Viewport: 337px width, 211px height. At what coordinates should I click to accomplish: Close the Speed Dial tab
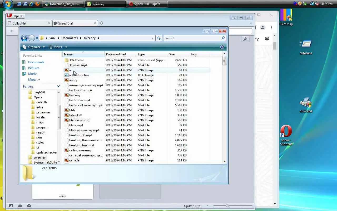[95, 23]
